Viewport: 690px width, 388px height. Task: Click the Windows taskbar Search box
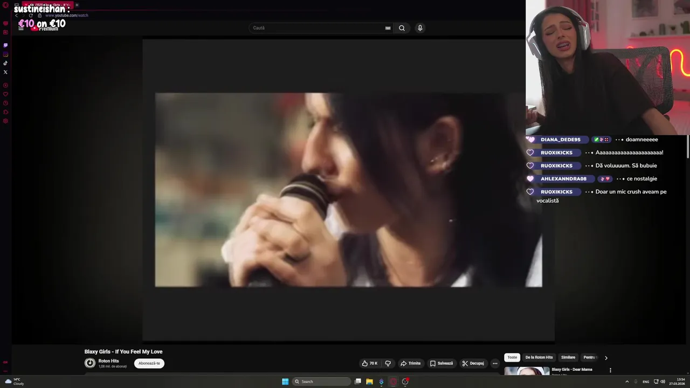(322, 382)
